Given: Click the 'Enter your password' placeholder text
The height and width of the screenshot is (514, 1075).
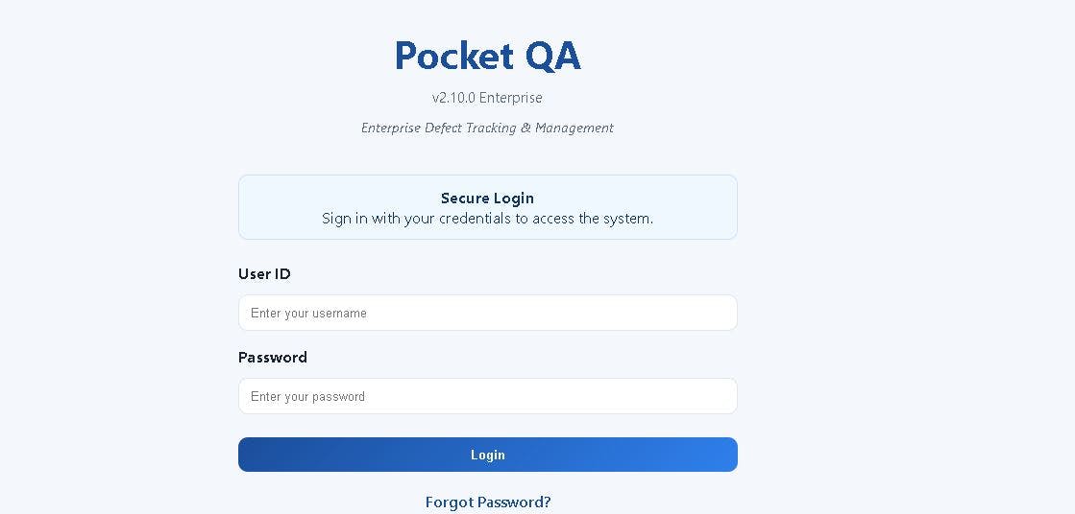Looking at the screenshot, I should [307, 397].
